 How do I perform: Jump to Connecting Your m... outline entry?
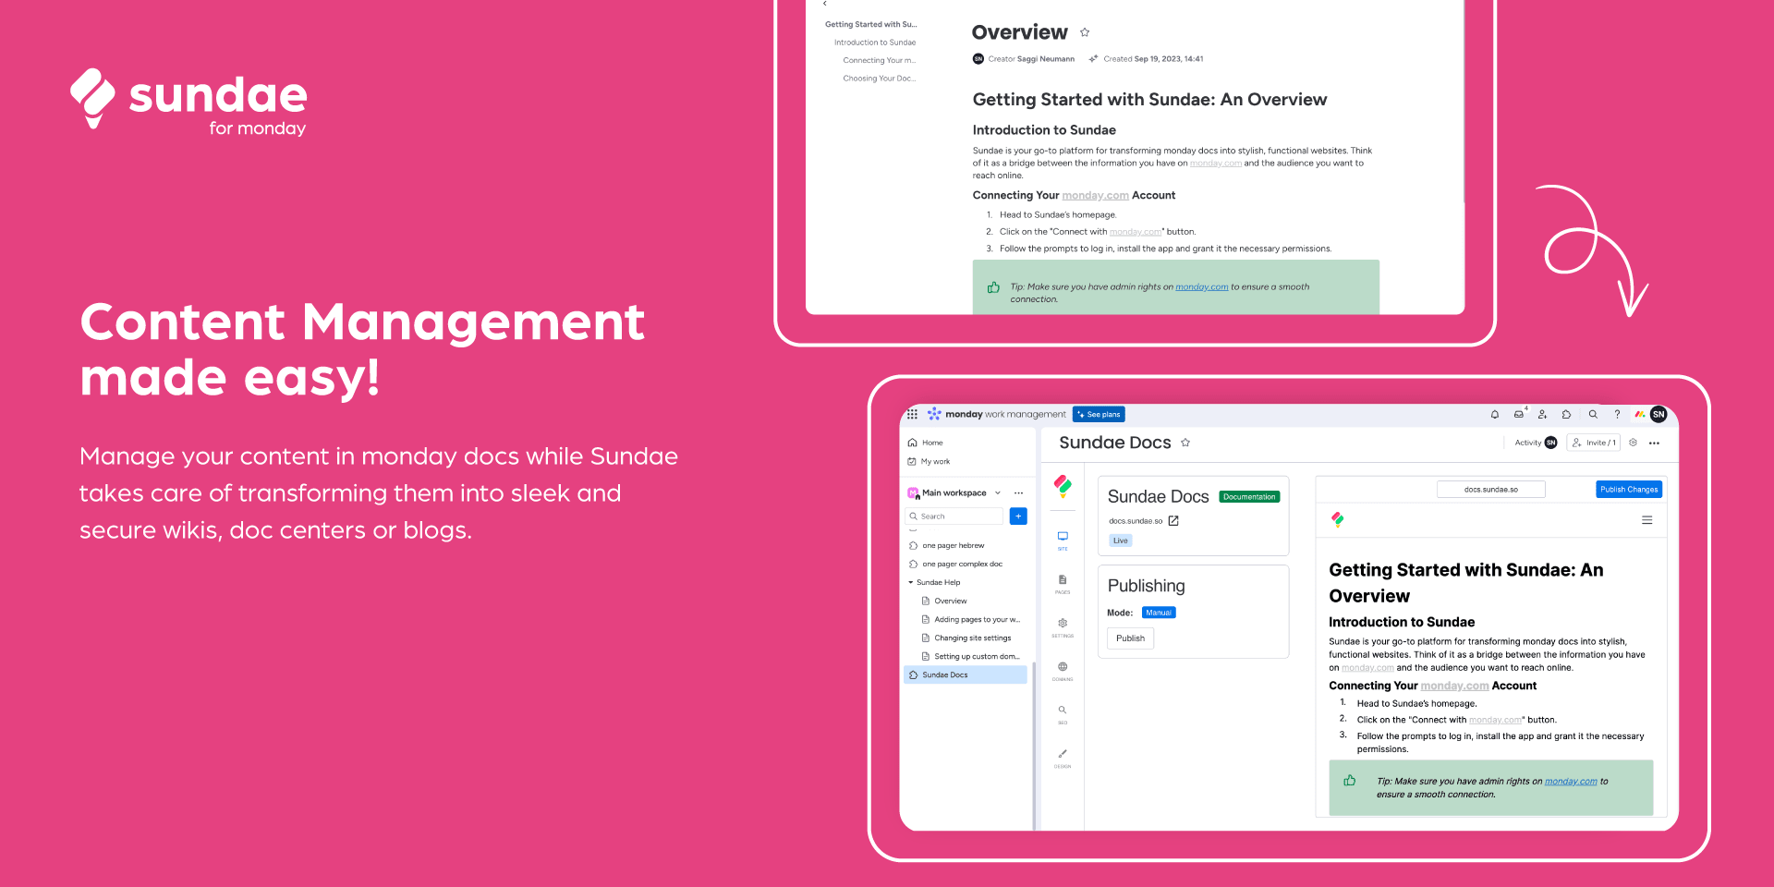point(880,60)
